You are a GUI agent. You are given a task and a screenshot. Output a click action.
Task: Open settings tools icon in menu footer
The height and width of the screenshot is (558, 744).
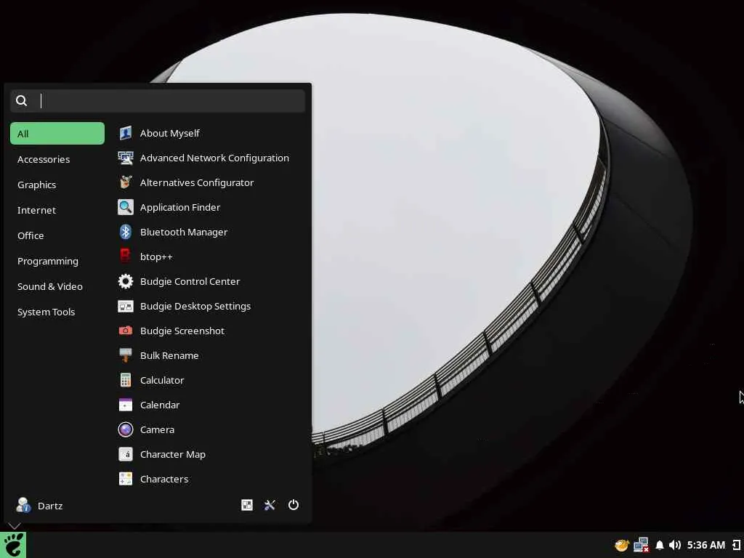[x=270, y=505]
